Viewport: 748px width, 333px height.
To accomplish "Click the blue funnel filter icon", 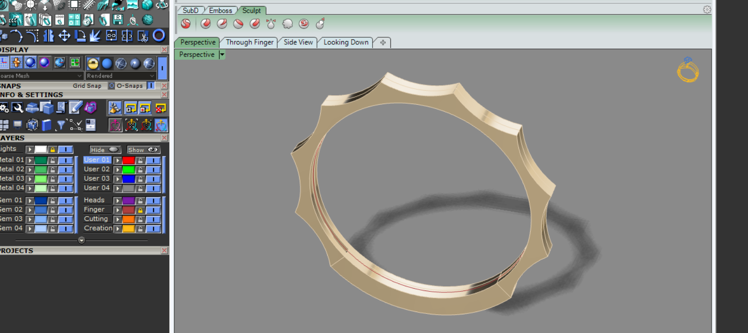I will tap(60, 125).
